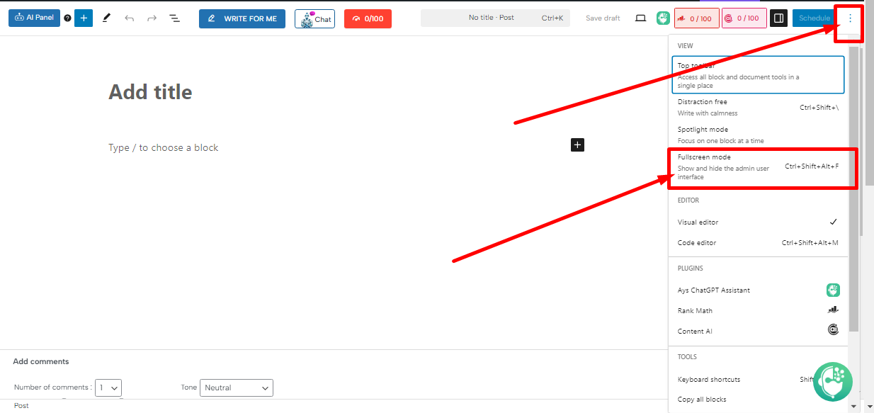
Task: Open Rank Math plugin entry
Action: (758, 310)
